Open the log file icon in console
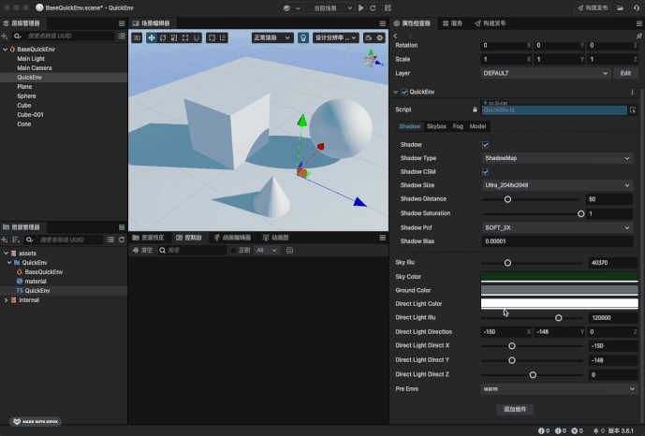The height and width of the screenshot is (436, 645). coord(289,250)
